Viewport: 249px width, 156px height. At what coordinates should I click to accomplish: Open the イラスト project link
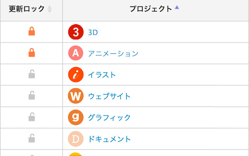102,75
